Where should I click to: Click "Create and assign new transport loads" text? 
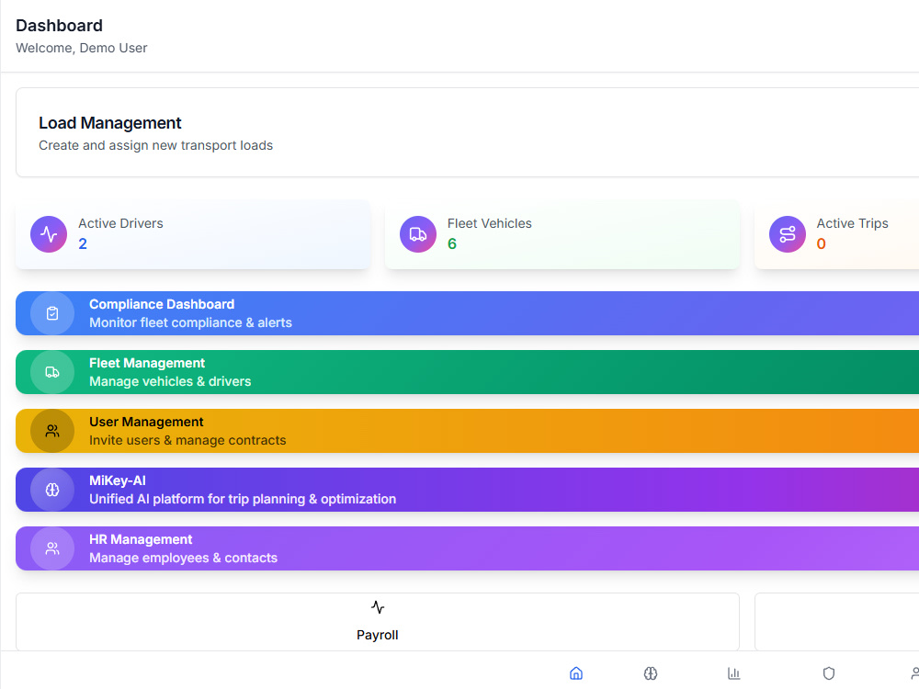pos(156,145)
